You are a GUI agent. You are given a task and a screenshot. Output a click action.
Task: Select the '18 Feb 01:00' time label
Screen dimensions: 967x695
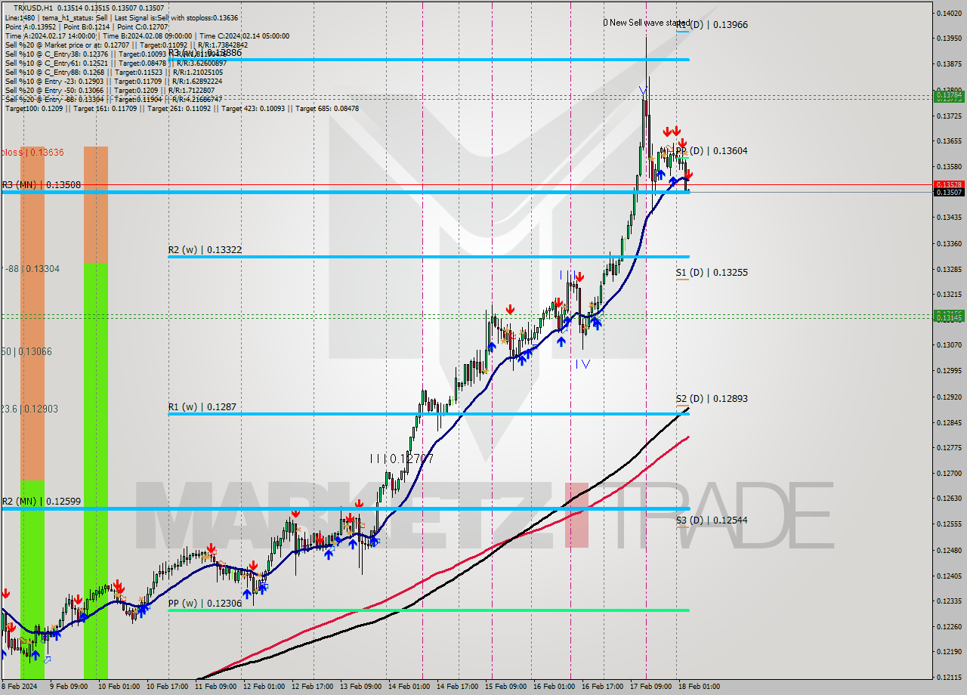click(x=699, y=687)
